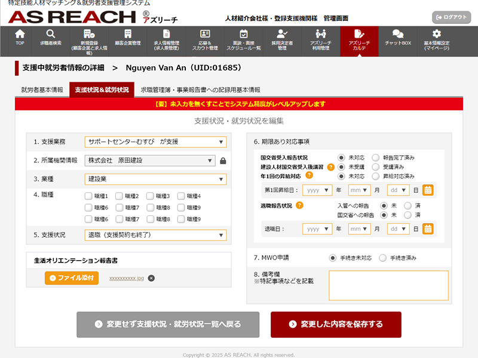This screenshot has width=478, height=358.
Task: Click ファイル添付 button
Action: coord(72,278)
